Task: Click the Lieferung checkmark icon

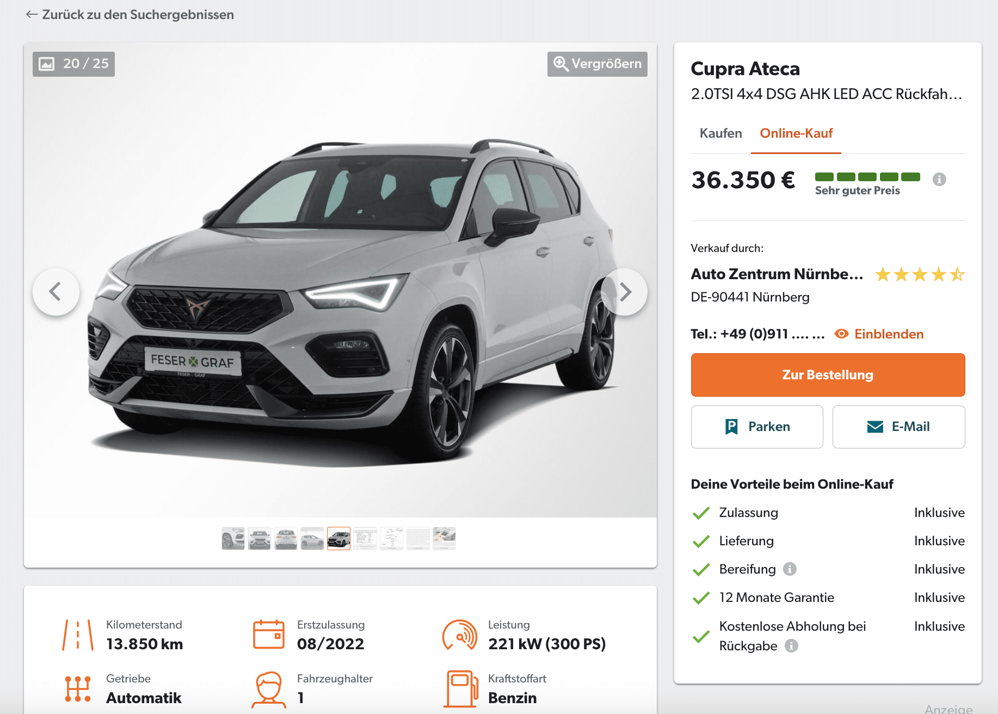Action: coord(701,541)
